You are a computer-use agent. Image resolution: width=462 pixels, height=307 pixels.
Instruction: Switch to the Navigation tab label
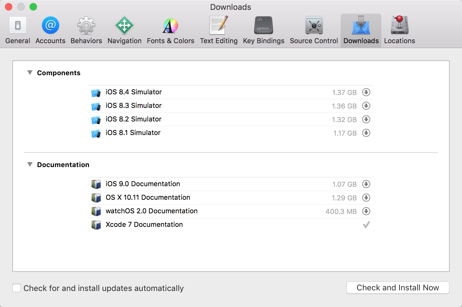124,41
